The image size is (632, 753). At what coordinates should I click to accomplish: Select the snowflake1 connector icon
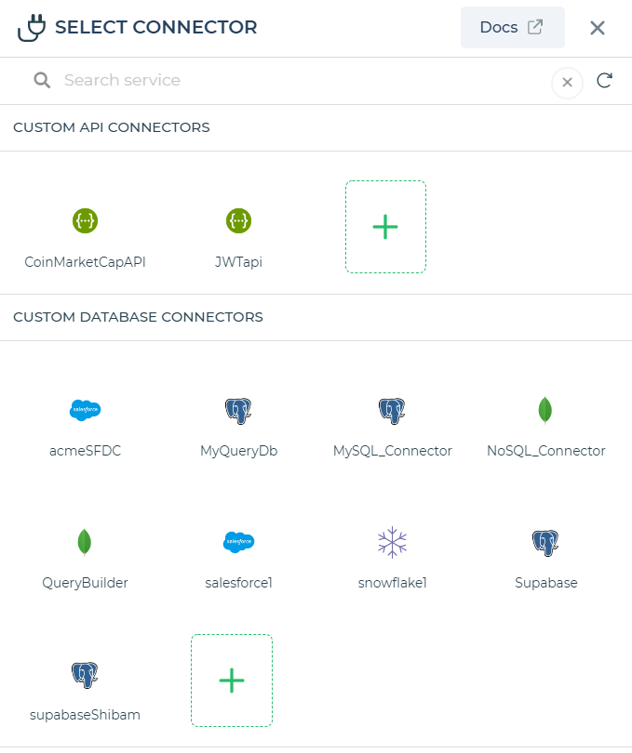point(392,542)
